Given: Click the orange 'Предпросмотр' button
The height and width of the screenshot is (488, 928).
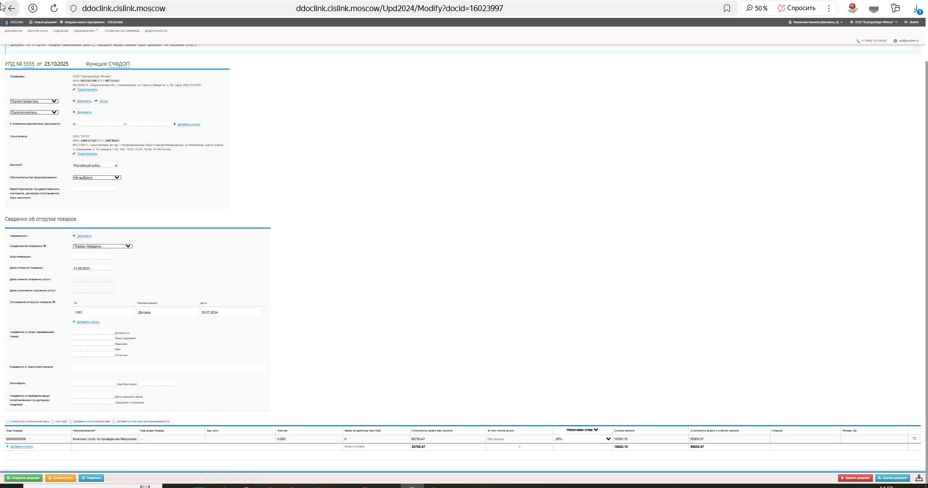Looking at the screenshot, I should tap(60, 478).
